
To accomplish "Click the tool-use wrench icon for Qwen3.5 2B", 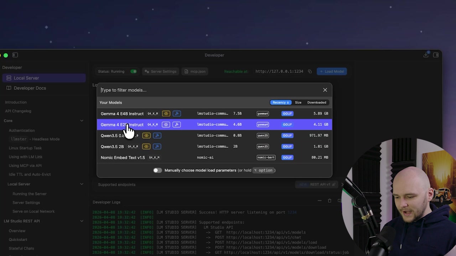I will click(157, 146).
